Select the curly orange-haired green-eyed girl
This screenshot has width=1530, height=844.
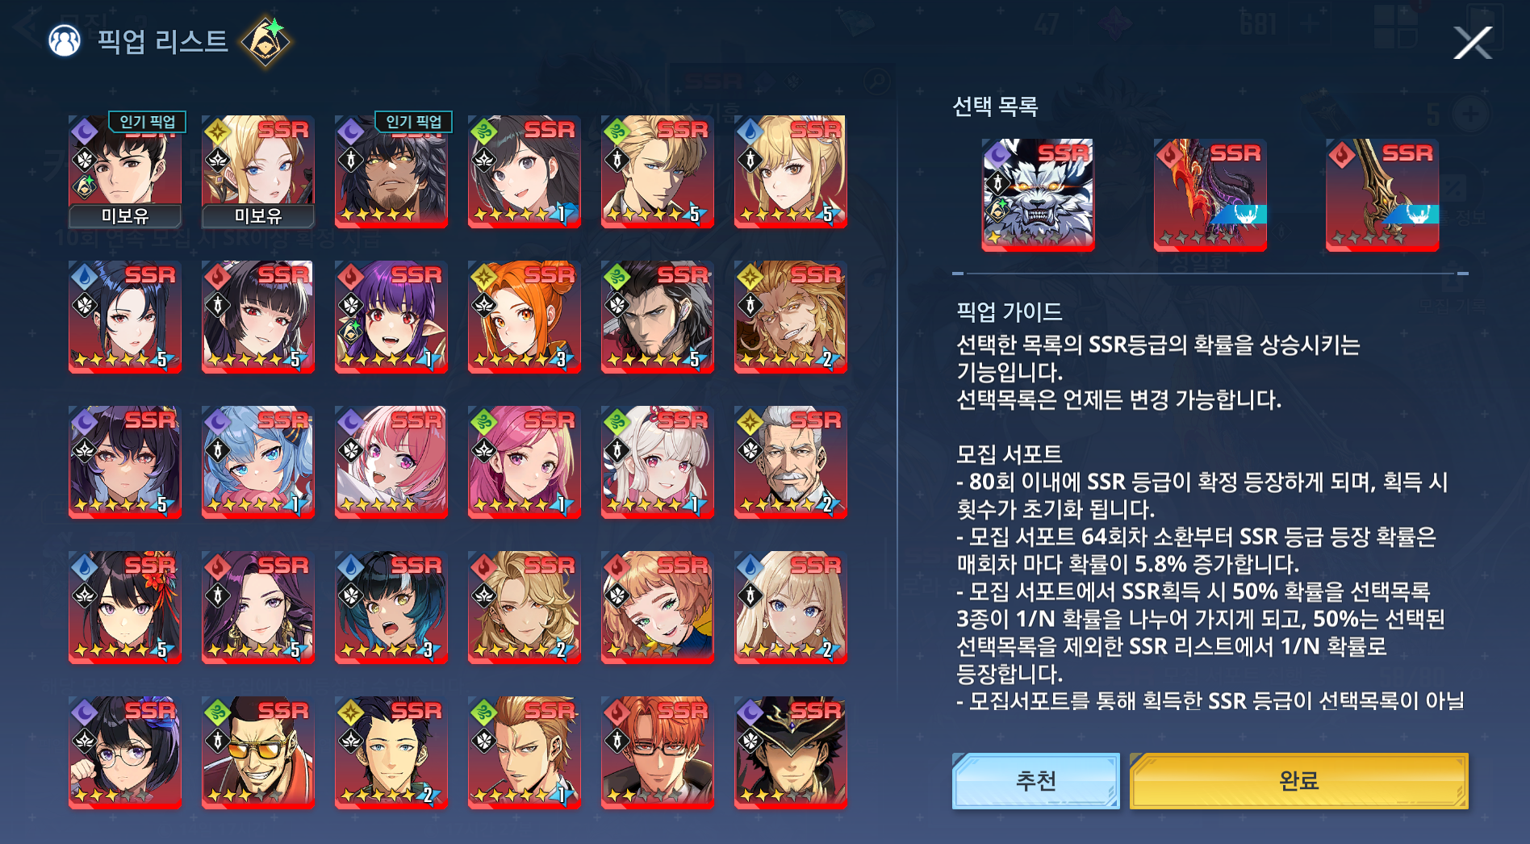pos(658,608)
